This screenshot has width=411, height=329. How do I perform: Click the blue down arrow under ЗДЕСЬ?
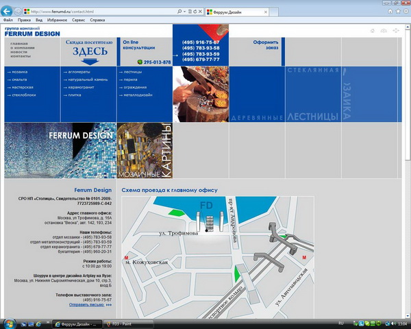pos(90,62)
